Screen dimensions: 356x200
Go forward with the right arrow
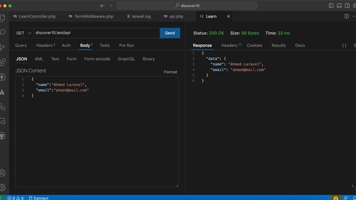pyautogui.click(x=110, y=6)
